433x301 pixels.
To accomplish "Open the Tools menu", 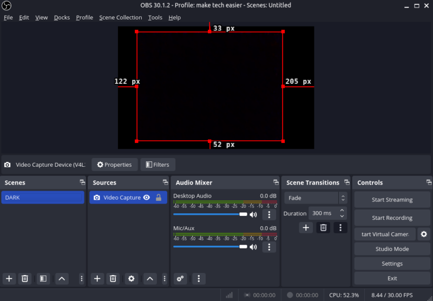I will (155, 17).
